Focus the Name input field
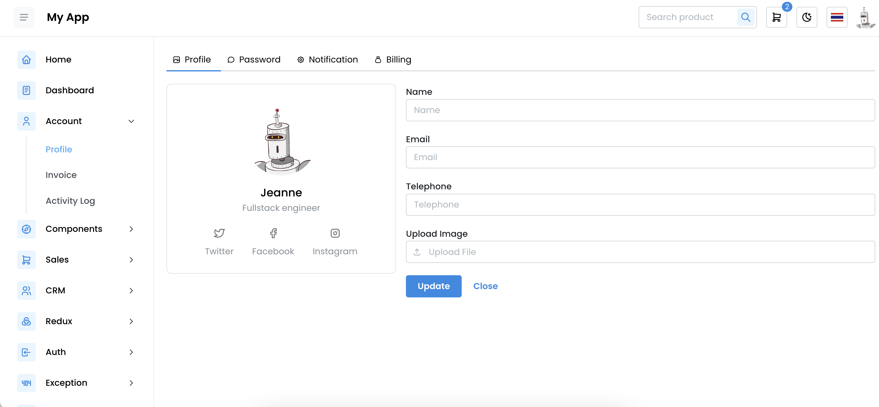Image resolution: width=879 pixels, height=407 pixels. pos(640,110)
